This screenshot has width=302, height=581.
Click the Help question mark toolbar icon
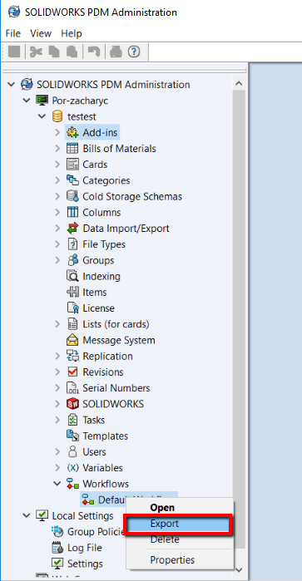(134, 52)
